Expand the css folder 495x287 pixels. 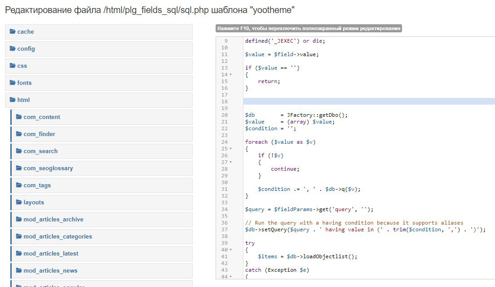[x=99, y=66]
